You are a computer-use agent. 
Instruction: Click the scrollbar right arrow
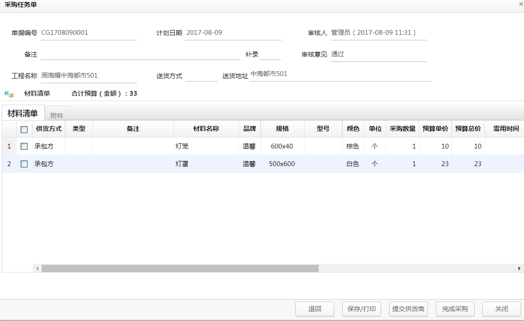click(519, 268)
